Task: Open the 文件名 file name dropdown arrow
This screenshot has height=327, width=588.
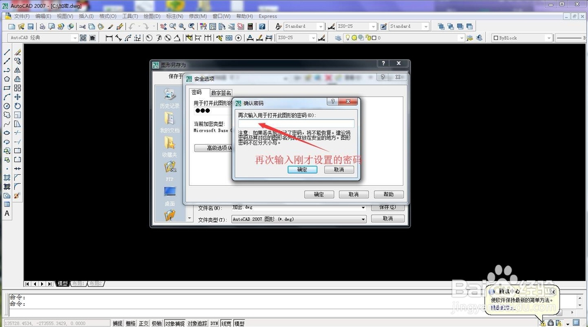Action: 363,208
